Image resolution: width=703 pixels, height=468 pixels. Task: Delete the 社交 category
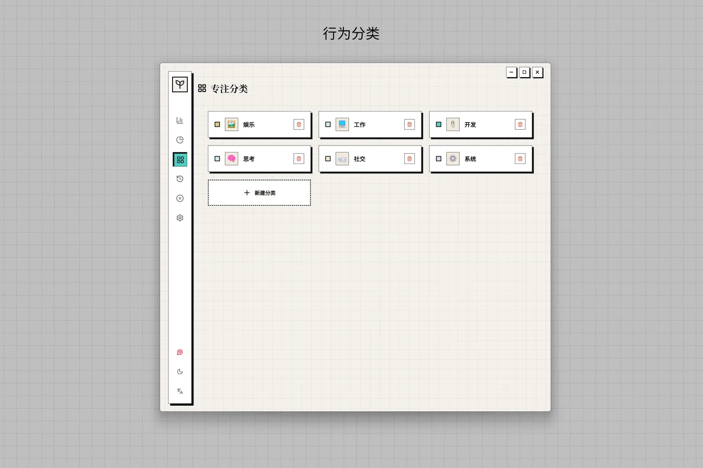point(409,158)
